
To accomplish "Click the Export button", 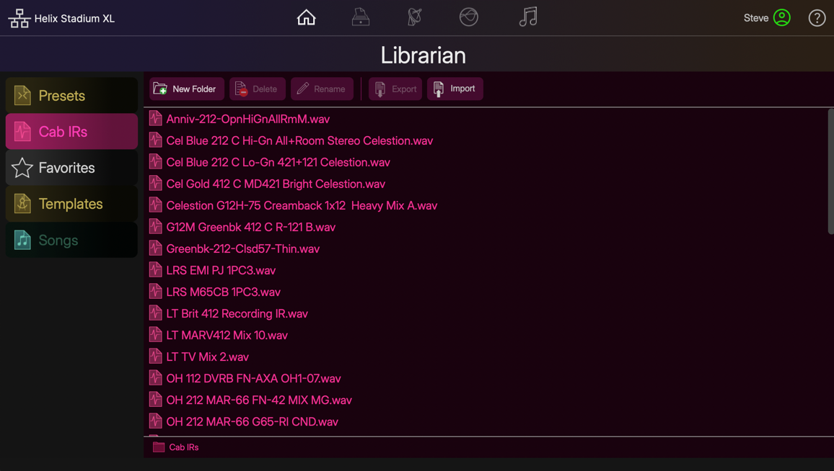I will pyautogui.click(x=395, y=89).
